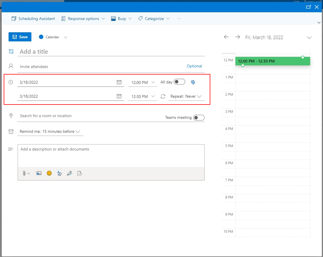
Task: Go to the next day arrow
Action: [237, 37]
